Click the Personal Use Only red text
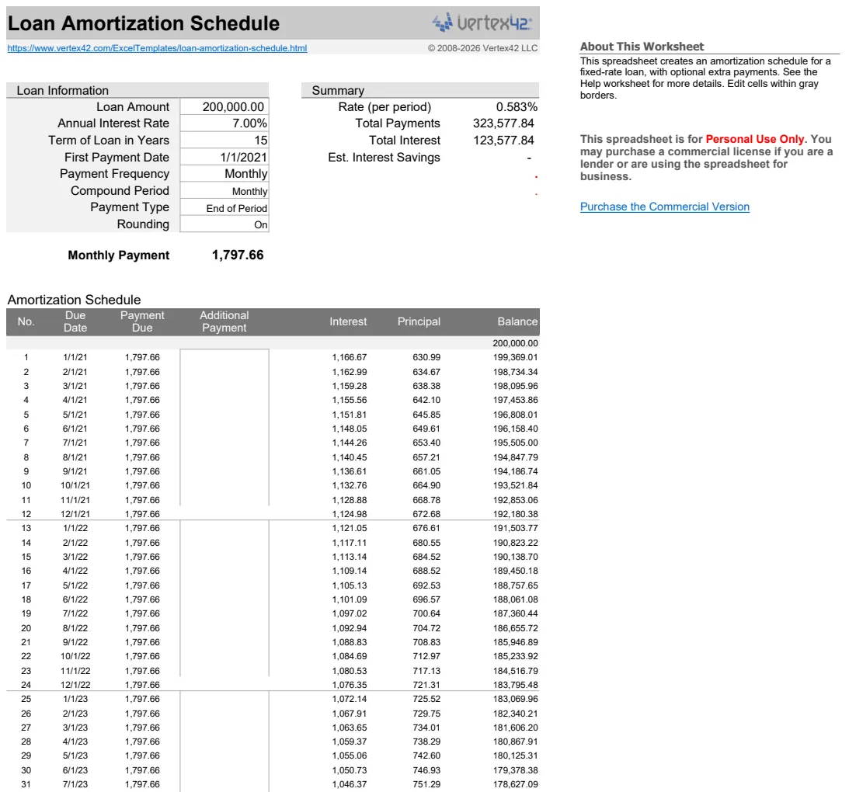 (755, 139)
